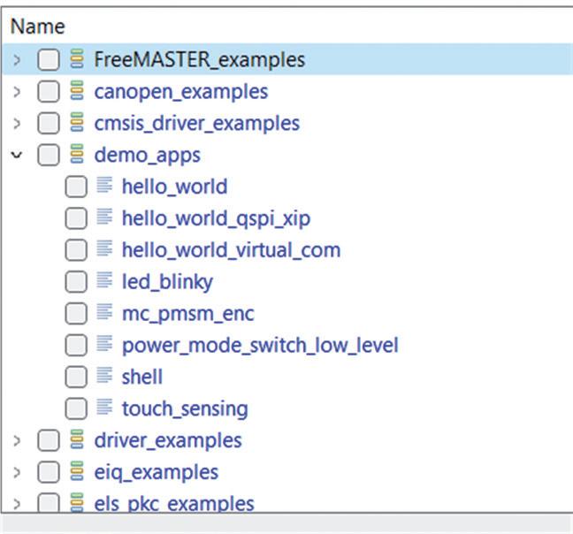Image resolution: width=573 pixels, height=534 pixels.
Task: Select the canopen_examples label
Action: pyautogui.click(x=181, y=92)
